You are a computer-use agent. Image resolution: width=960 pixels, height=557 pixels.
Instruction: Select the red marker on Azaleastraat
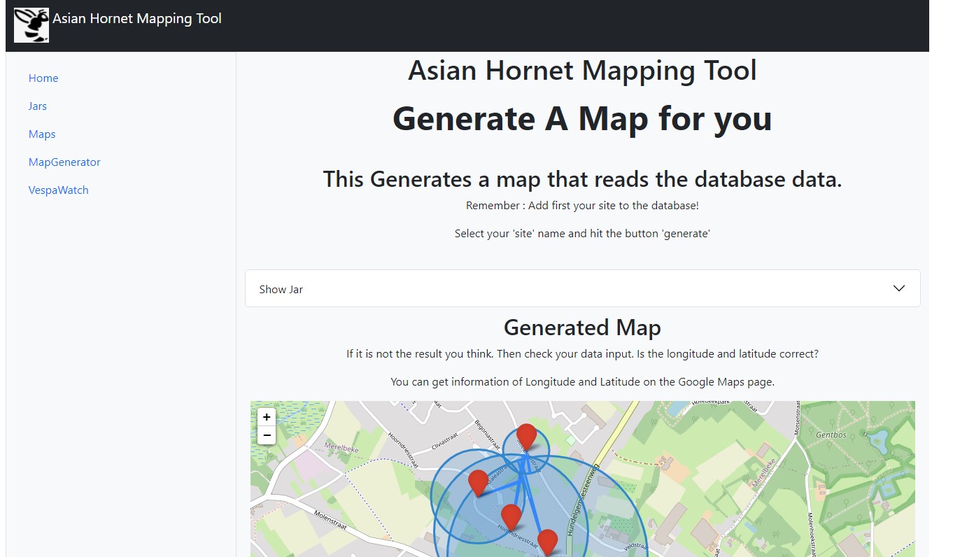pos(478,484)
